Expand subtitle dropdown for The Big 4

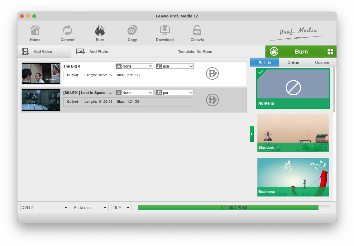[134, 66]
